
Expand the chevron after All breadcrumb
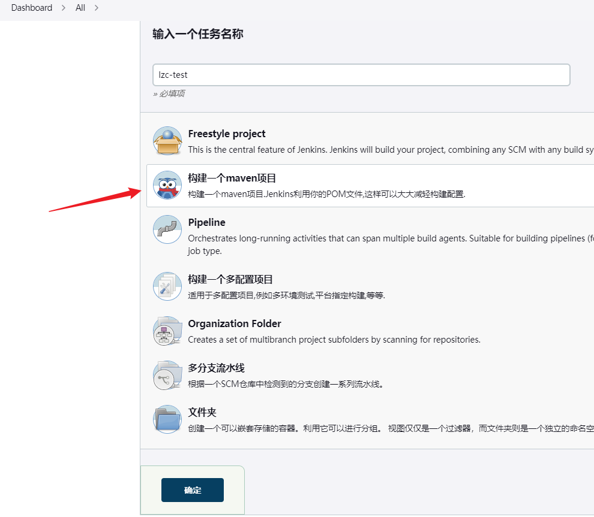[97, 8]
